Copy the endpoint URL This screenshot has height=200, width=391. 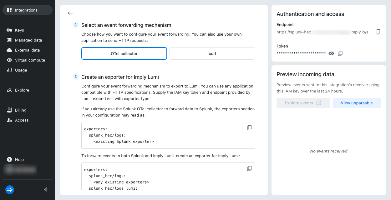point(378,32)
